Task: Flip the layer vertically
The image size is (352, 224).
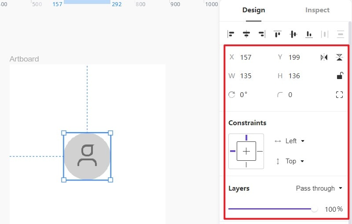Action: click(x=339, y=58)
